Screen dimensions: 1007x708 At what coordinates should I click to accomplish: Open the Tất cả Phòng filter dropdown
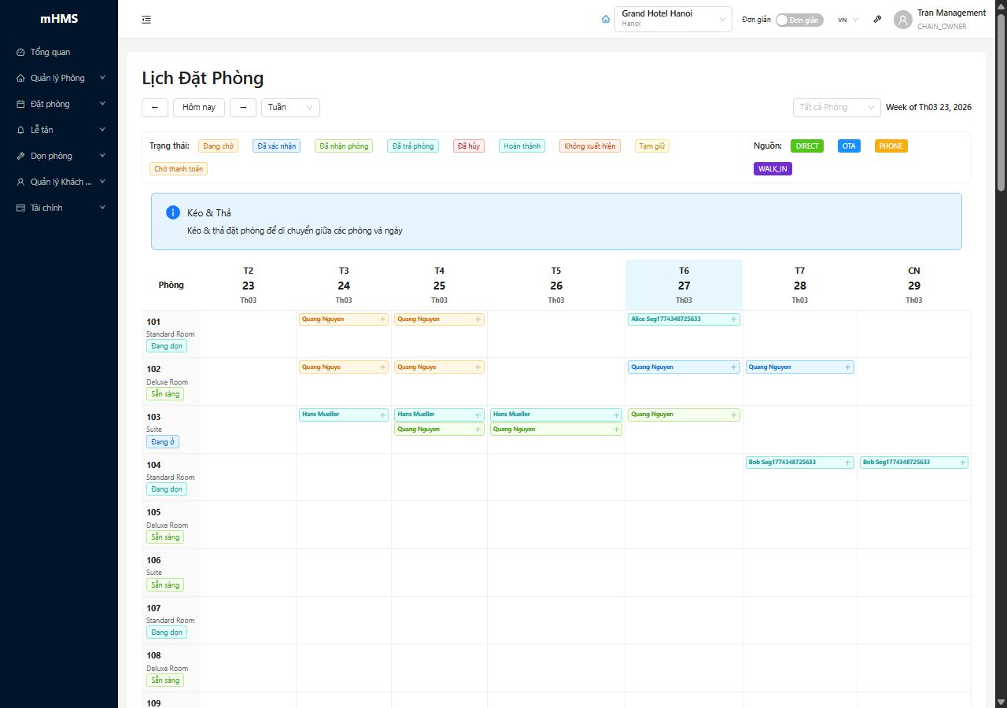(x=836, y=108)
